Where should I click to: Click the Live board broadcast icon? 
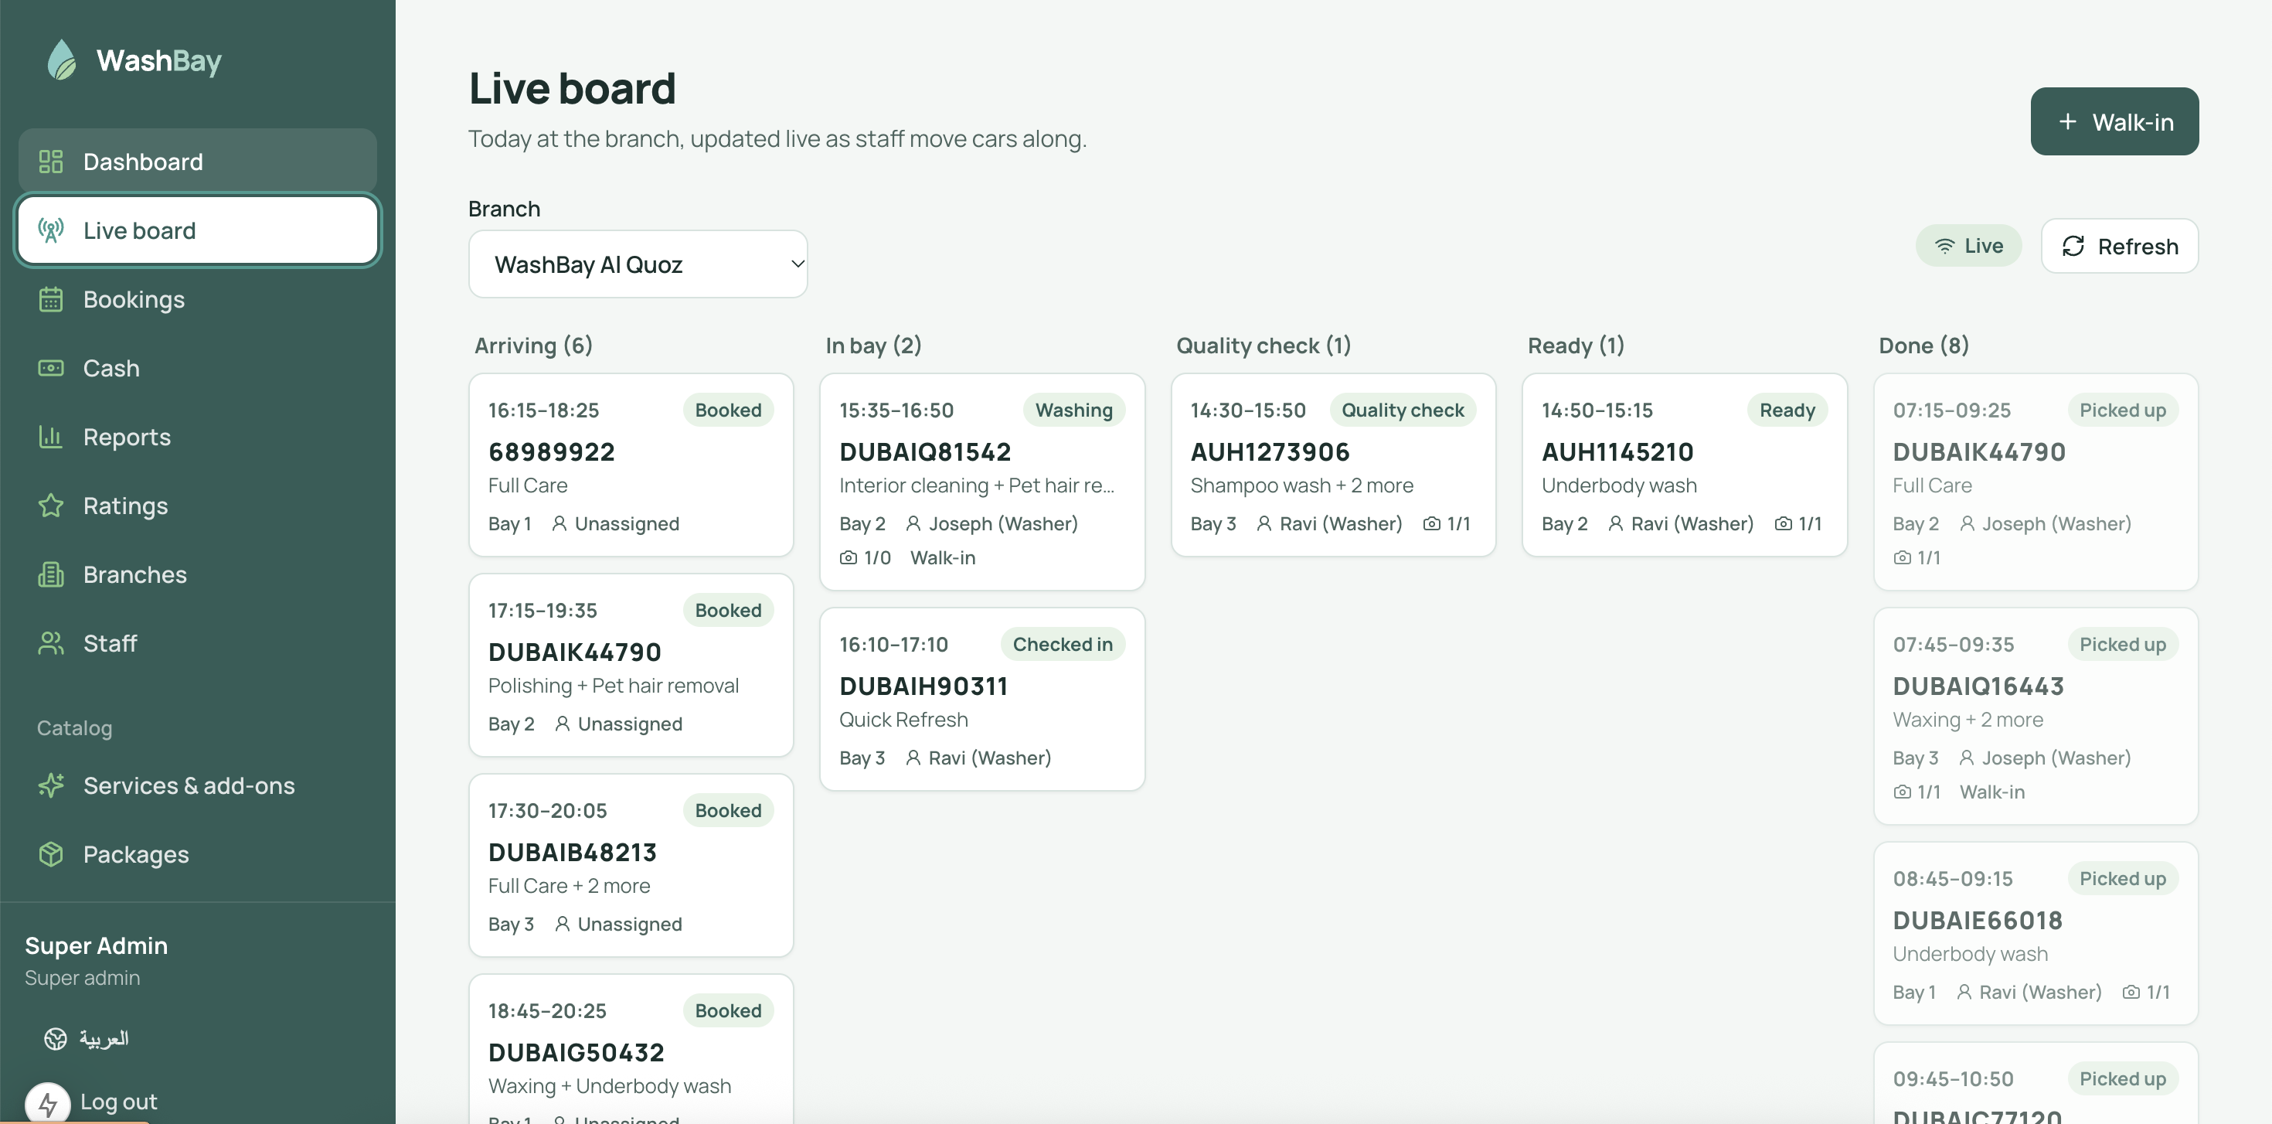click(51, 230)
